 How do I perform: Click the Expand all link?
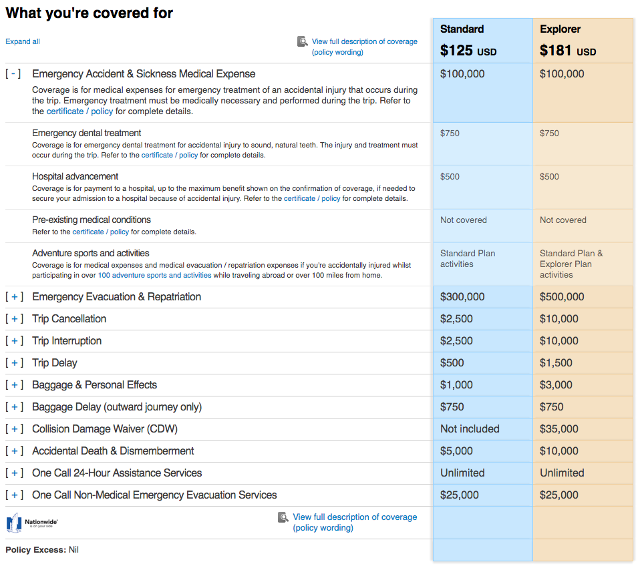(23, 41)
